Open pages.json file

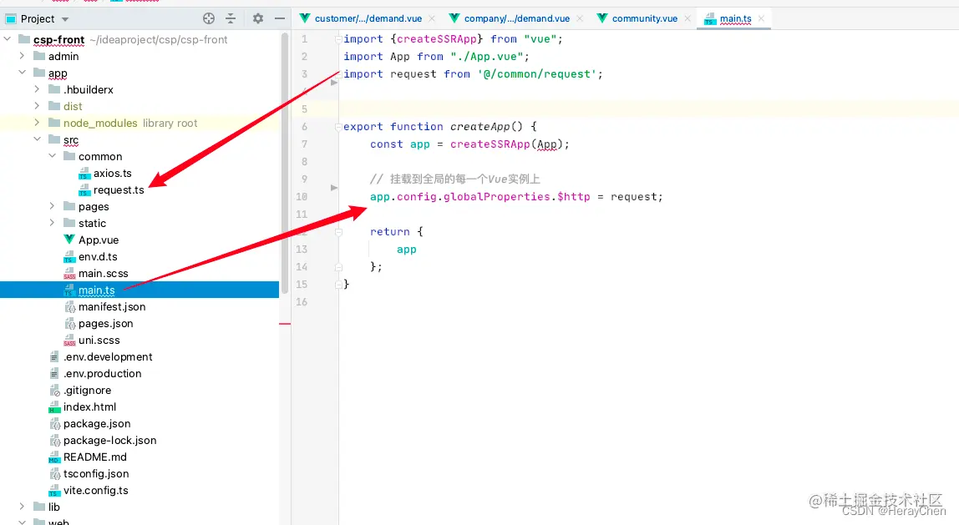click(106, 323)
